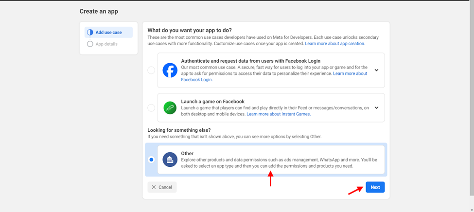This screenshot has height=212, width=474.
Task: Click the half-filled Add use case step icon
Action: point(90,33)
